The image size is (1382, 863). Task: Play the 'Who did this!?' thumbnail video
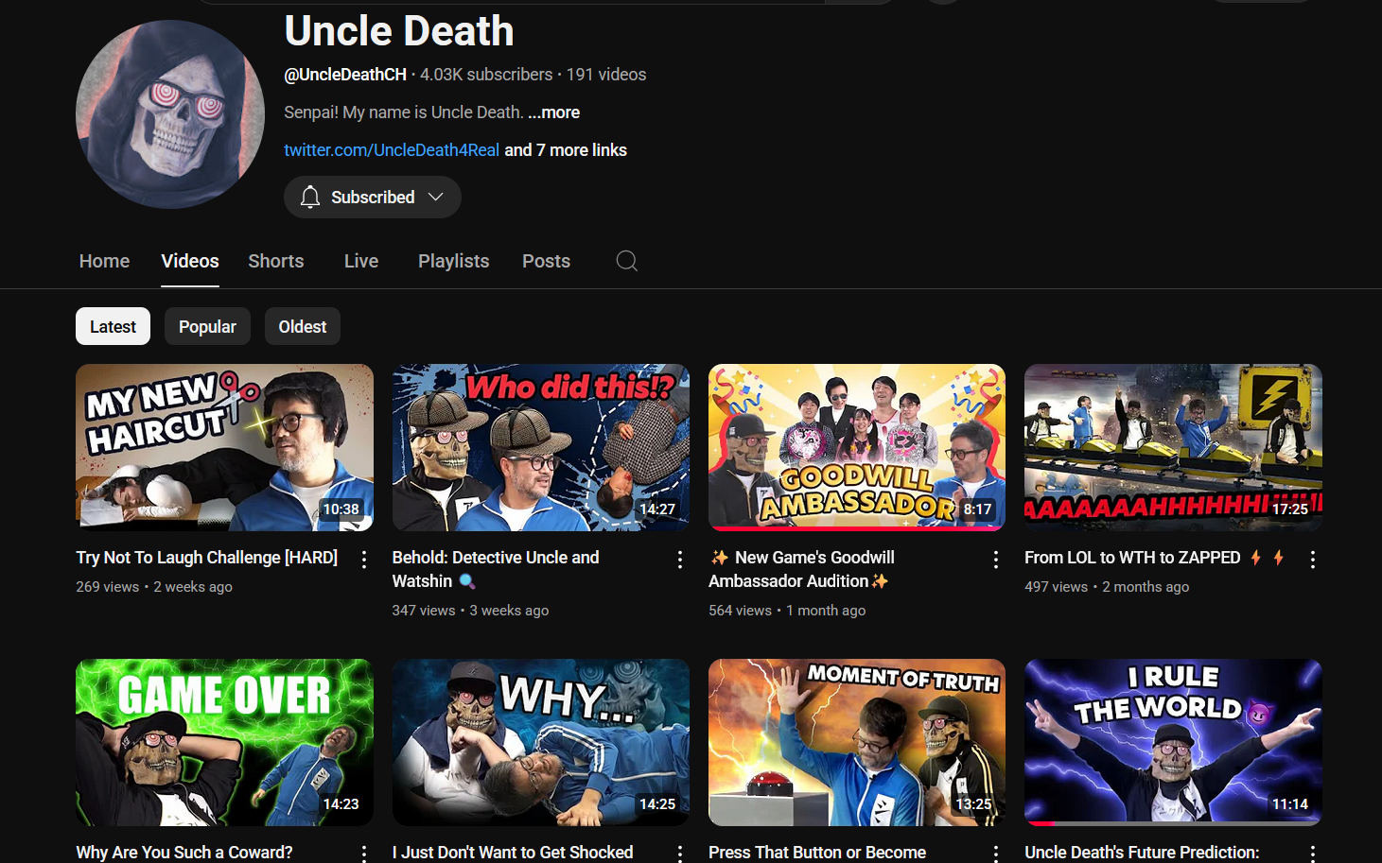(x=541, y=447)
